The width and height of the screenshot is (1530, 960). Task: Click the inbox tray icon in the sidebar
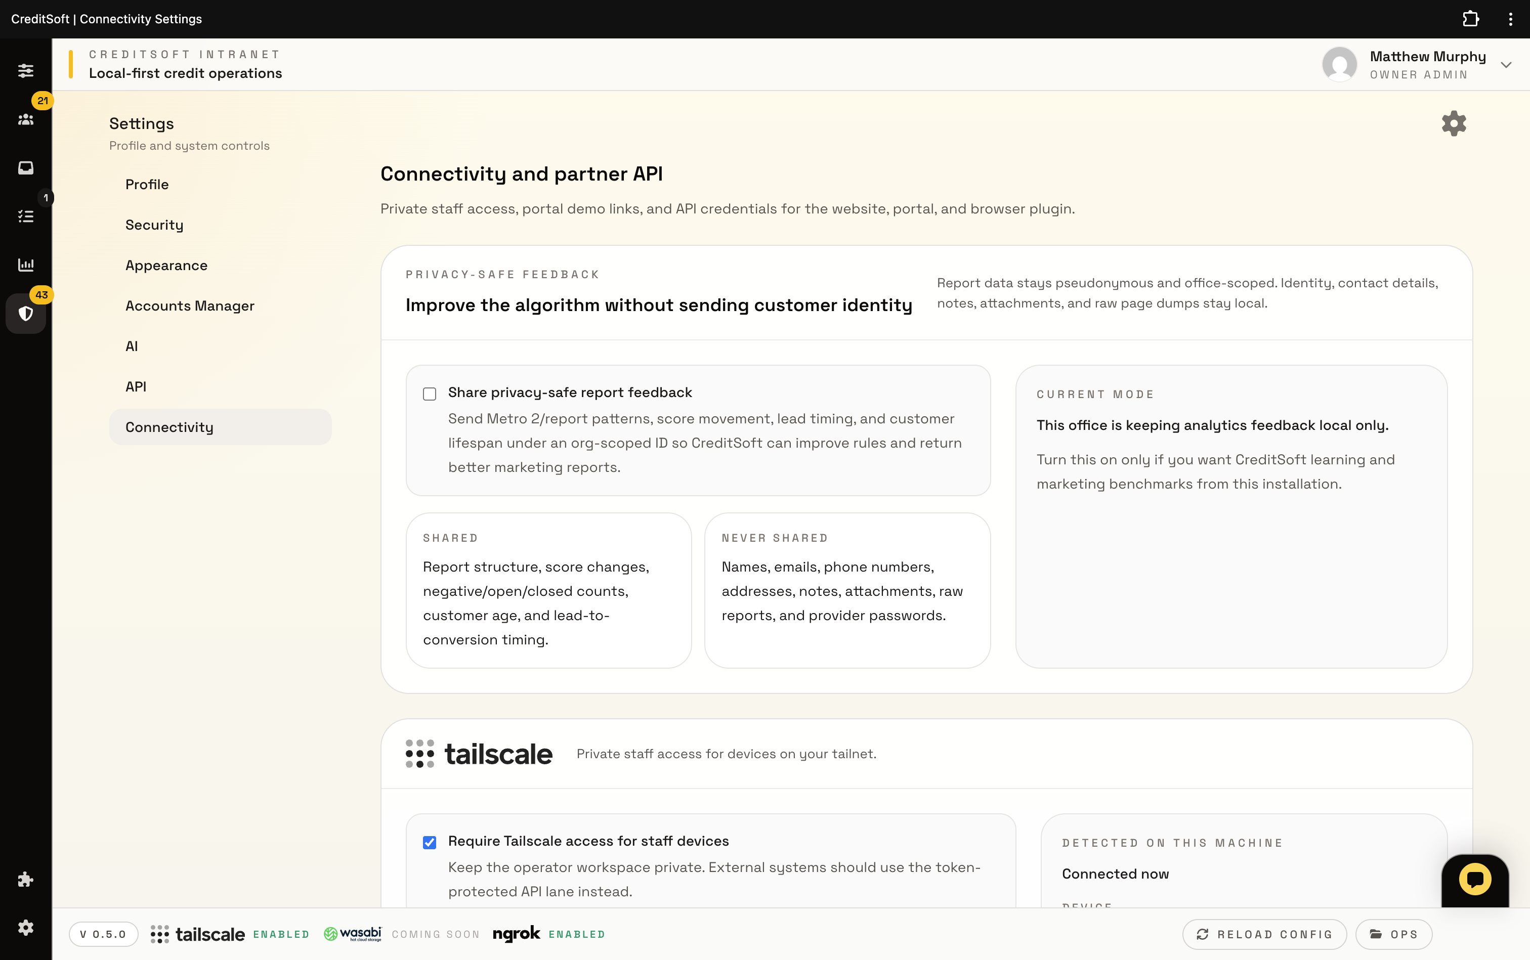click(25, 167)
